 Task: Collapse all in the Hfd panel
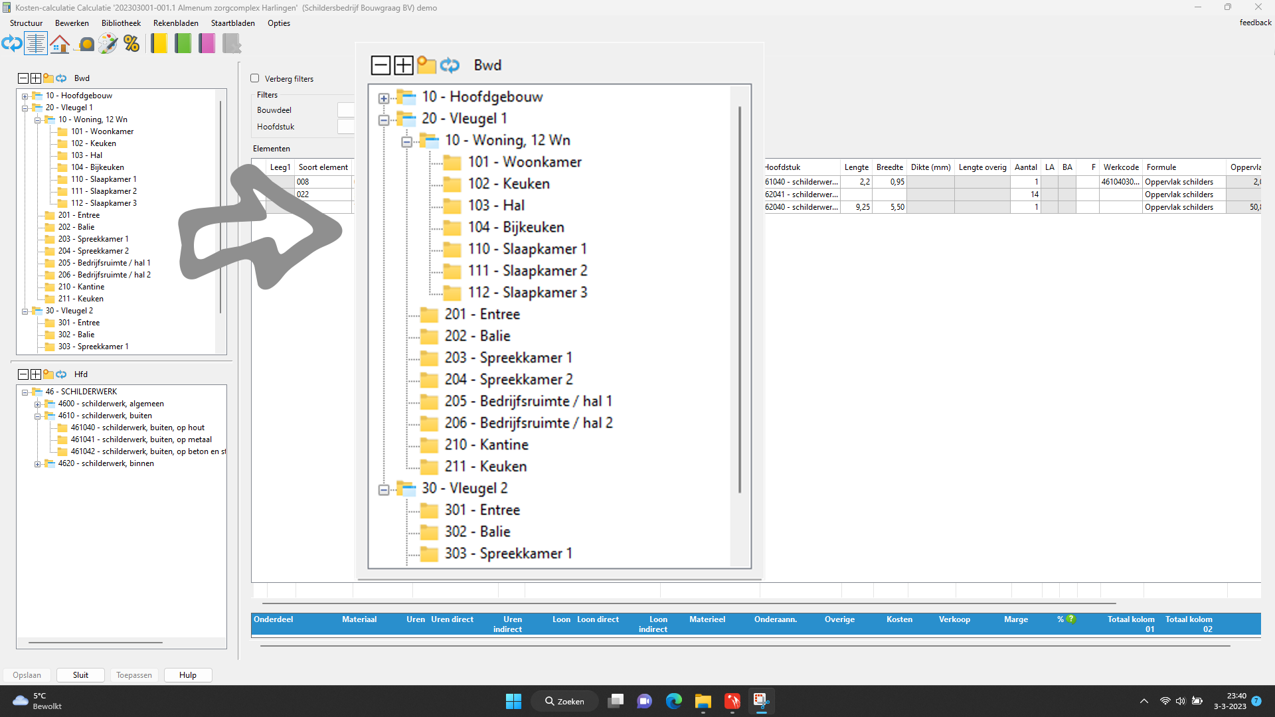click(x=23, y=374)
